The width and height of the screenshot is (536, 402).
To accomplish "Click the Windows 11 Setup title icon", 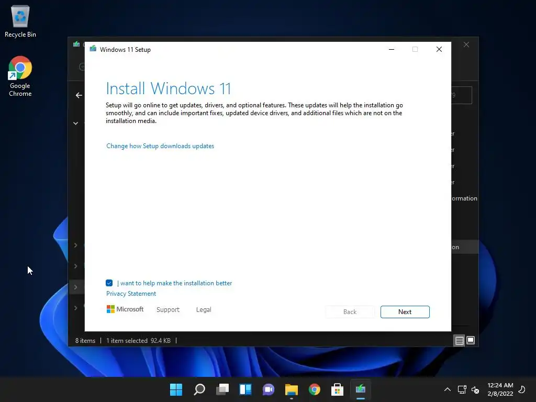I will pyautogui.click(x=93, y=49).
